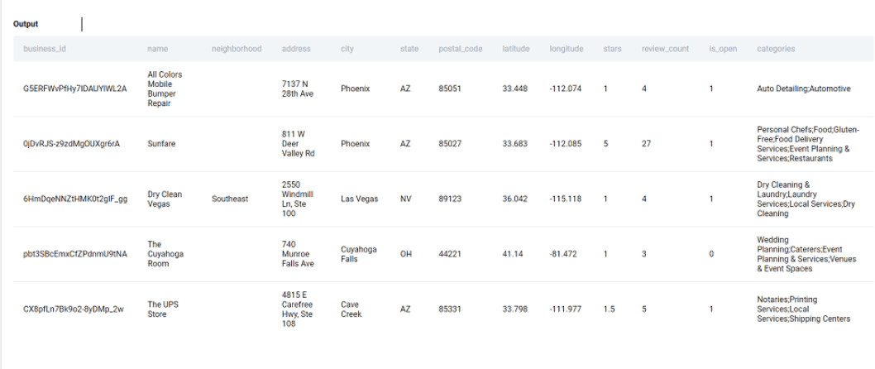Click latitude value 41.14
875x369 pixels.
pyautogui.click(x=512, y=254)
